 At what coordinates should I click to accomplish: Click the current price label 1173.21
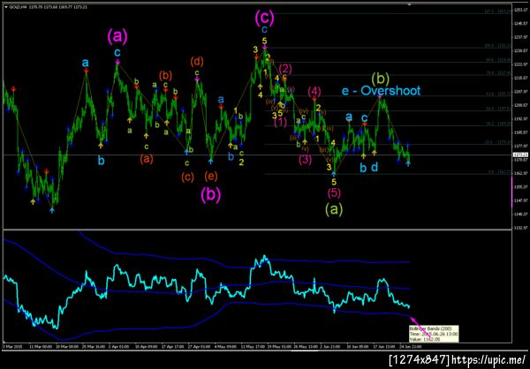(x=520, y=154)
